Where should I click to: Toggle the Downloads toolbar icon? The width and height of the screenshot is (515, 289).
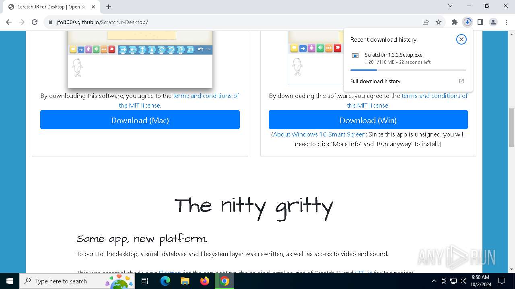point(468,22)
